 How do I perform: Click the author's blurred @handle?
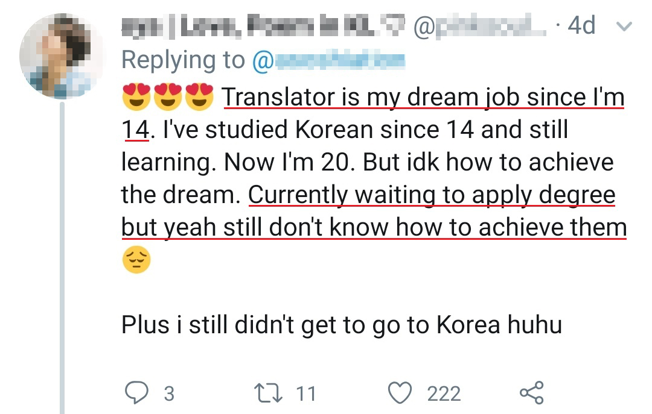click(477, 26)
